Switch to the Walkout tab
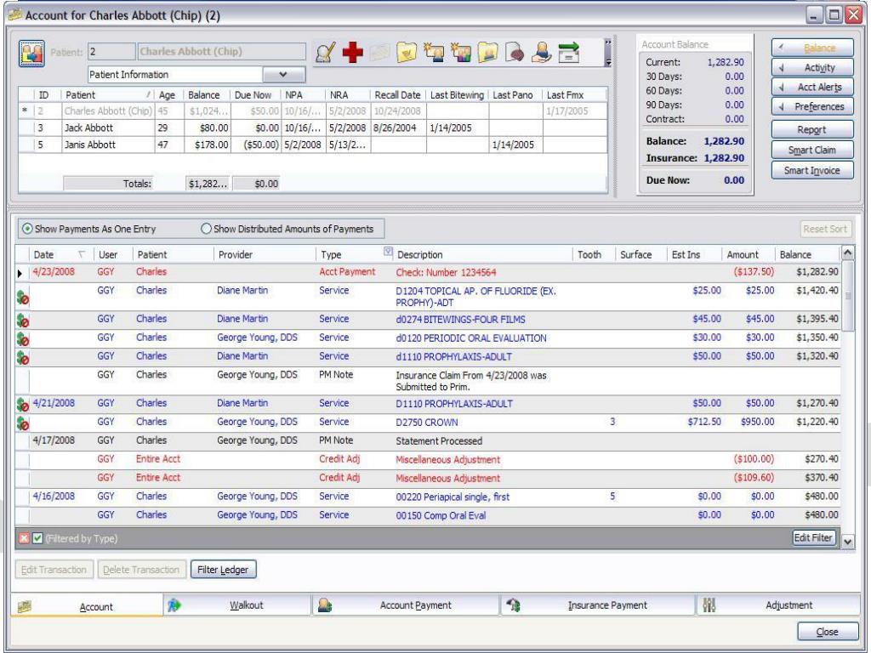The height and width of the screenshot is (653, 871). coord(237,605)
